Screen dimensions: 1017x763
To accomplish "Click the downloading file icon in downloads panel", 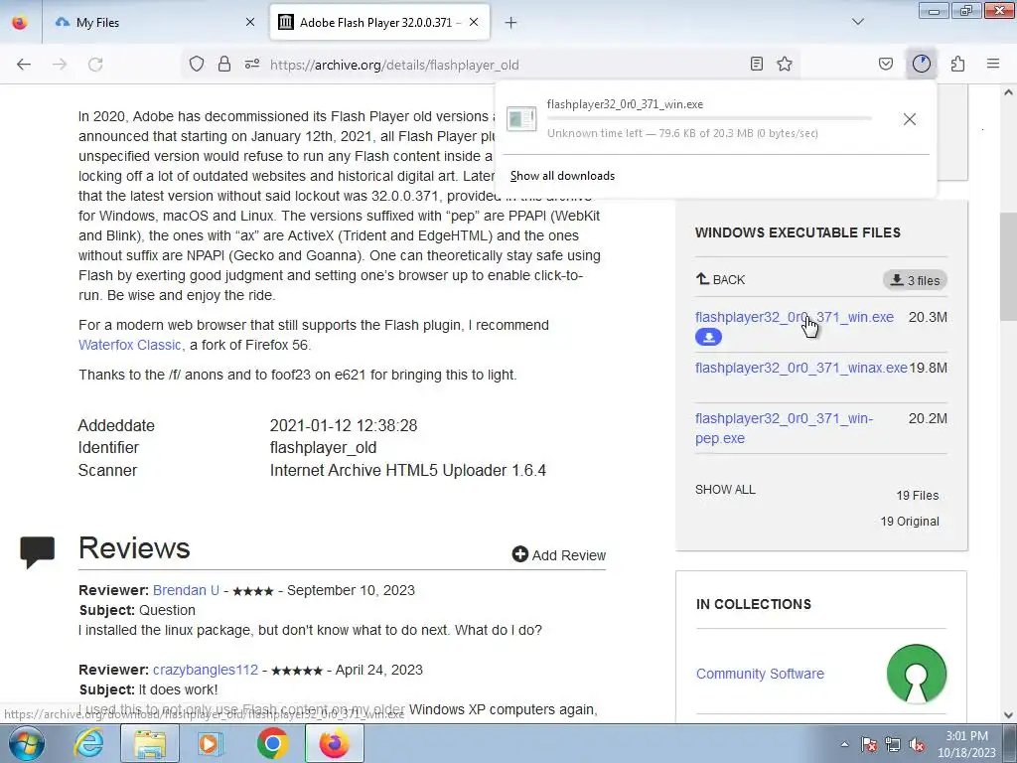I will coord(520,119).
